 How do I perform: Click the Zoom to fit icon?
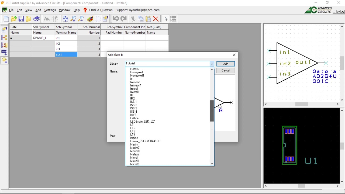coord(65,19)
